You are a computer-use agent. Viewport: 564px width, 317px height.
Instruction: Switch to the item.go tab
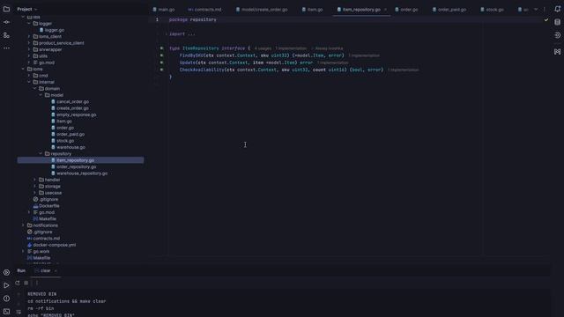[x=313, y=10]
